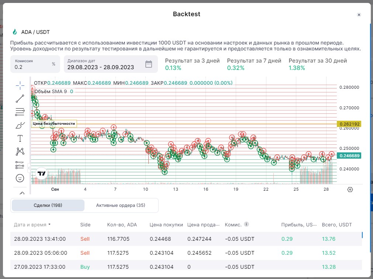The height and width of the screenshot is (279, 373).
Task: Click the 19 date label on time axis
Action: coord(236,189)
